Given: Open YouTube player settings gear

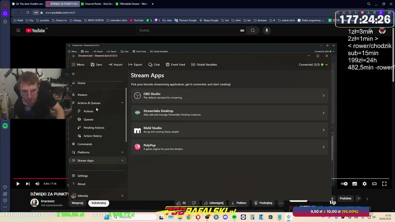Looking at the screenshot, I should pos(364,184).
